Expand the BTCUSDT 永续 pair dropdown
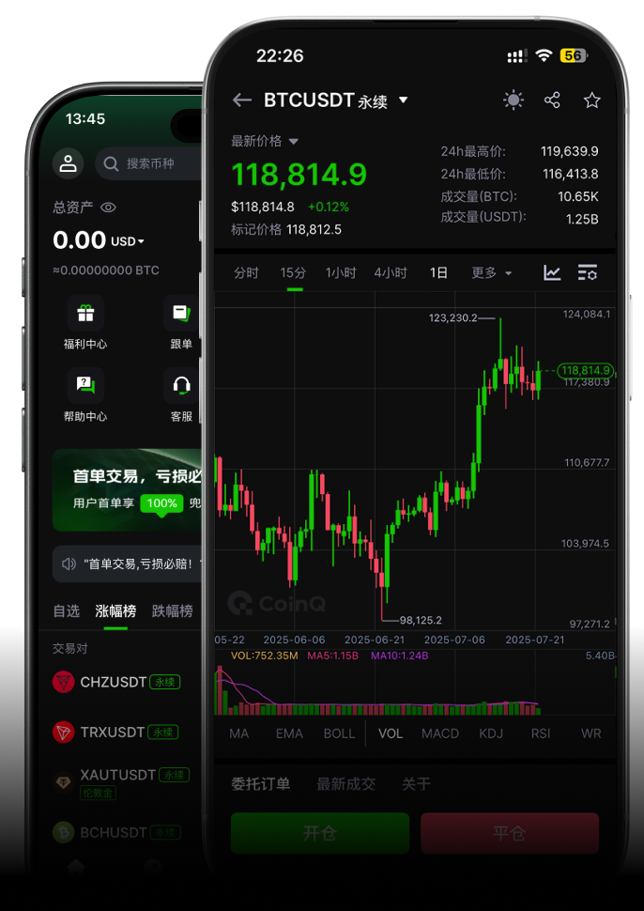The height and width of the screenshot is (911, 644). click(x=404, y=100)
